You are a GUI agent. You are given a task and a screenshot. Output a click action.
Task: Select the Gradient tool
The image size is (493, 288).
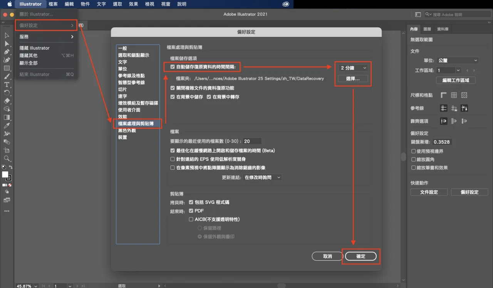click(x=7, y=117)
